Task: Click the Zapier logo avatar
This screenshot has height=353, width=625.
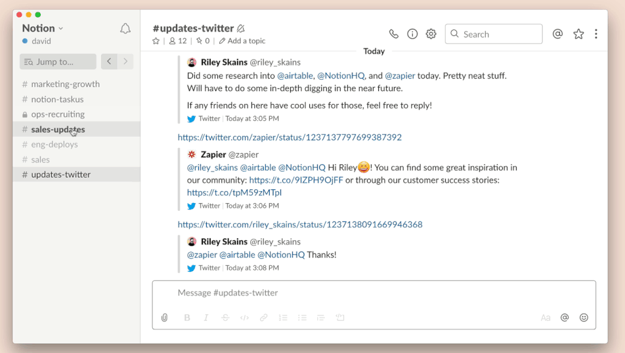Action: (192, 155)
